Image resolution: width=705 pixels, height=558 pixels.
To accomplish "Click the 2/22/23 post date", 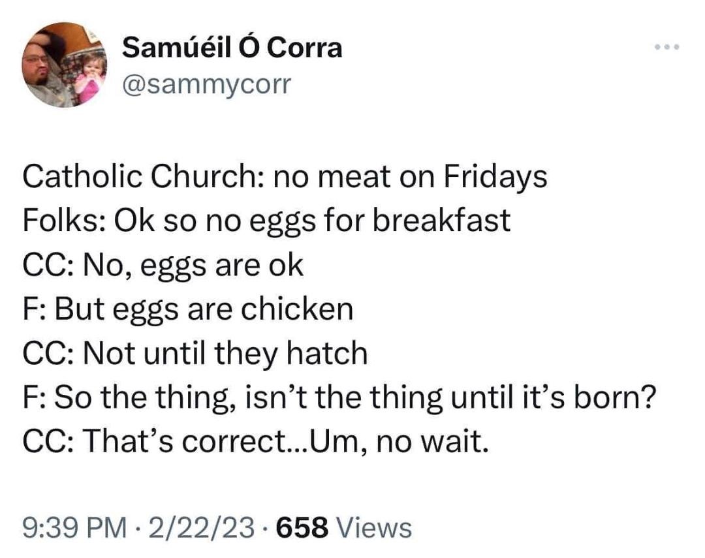I will (x=203, y=528).
